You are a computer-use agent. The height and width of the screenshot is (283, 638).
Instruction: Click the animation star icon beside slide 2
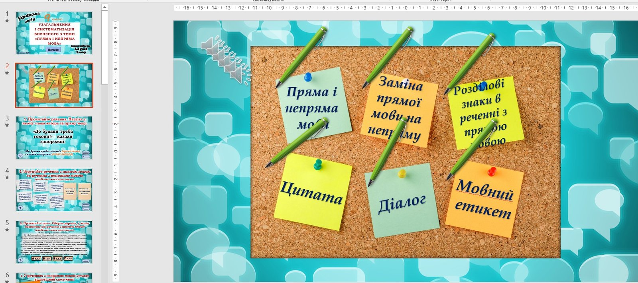tap(7, 73)
